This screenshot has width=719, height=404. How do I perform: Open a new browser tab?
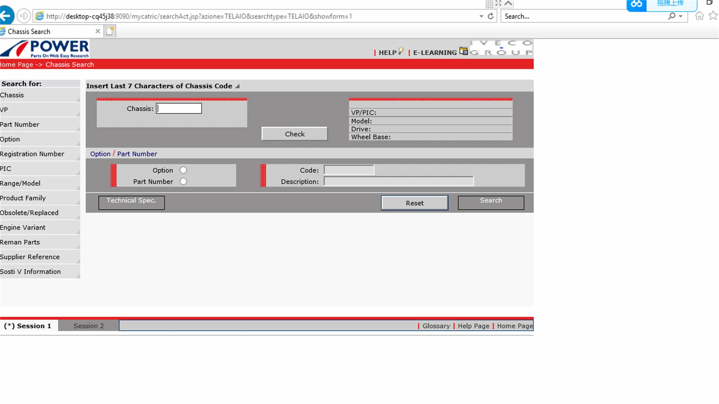click(110, 31)
